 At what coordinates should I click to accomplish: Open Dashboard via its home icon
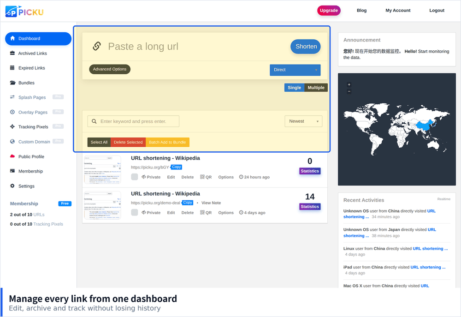coord(12,38)
